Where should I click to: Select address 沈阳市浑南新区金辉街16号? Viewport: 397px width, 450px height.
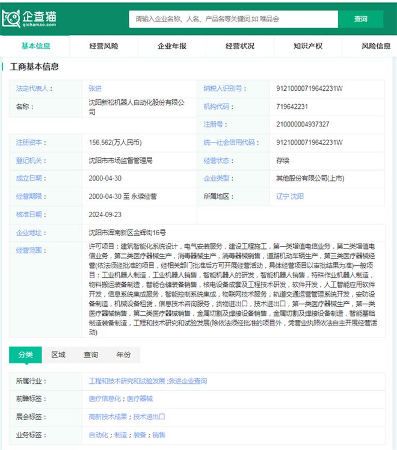[x=127, y=233]
